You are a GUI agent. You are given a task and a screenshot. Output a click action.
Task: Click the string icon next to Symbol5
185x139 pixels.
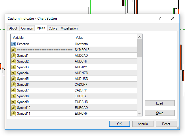(14, 79)
